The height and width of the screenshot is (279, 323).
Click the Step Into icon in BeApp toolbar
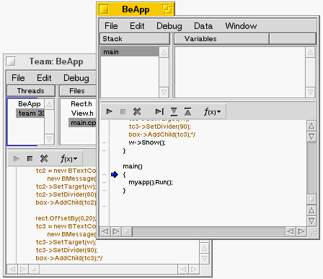[174, 112]
